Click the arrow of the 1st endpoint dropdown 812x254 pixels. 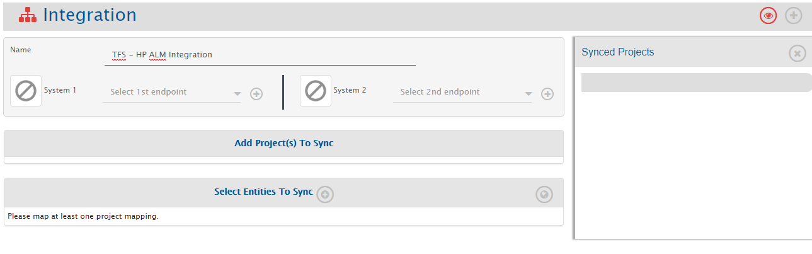[x=237, y=94]
